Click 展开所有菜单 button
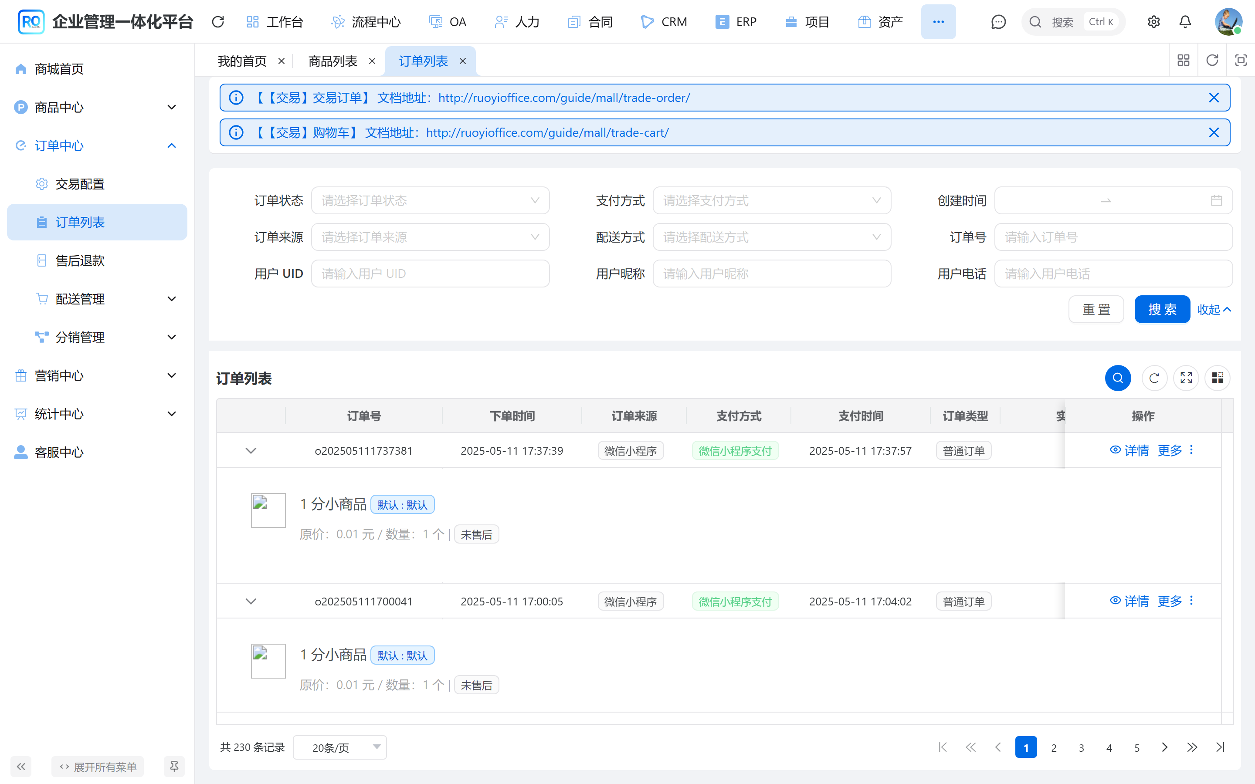1255x784 pixels. (98, 767)
